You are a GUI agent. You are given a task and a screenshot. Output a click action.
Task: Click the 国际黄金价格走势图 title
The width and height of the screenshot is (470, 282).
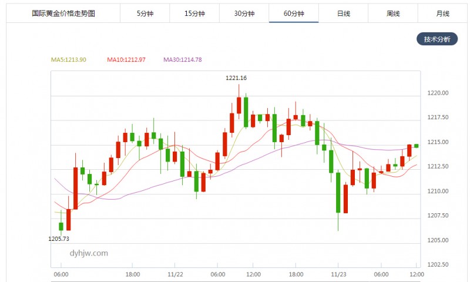(x=63, y=13)
